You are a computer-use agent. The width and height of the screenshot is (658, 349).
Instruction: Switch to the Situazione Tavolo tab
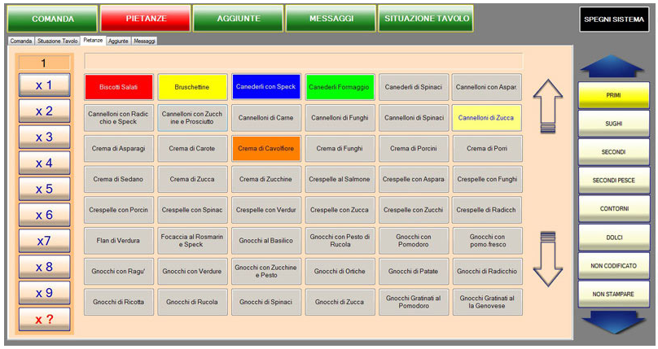click(58, 40)
